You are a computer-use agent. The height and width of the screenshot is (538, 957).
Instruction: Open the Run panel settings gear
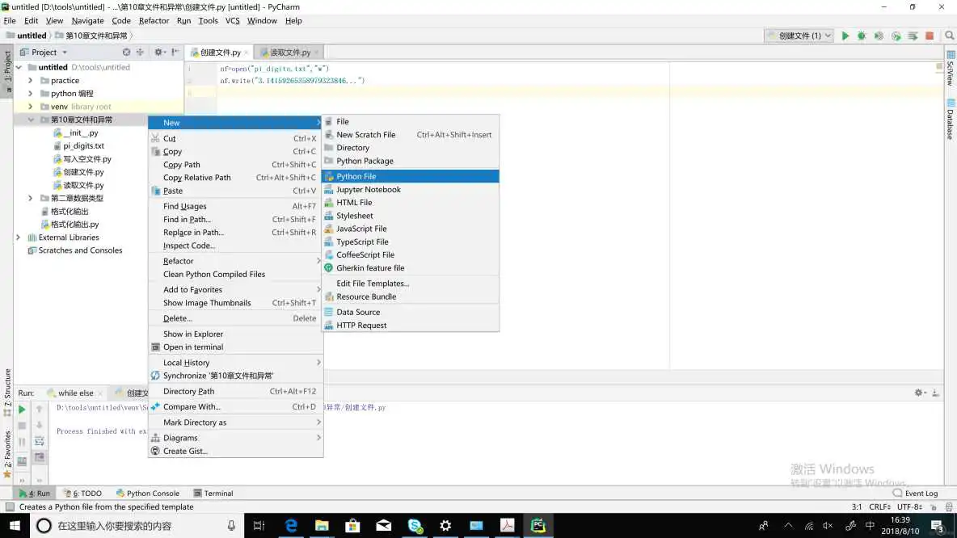click(x=919, y=393)
